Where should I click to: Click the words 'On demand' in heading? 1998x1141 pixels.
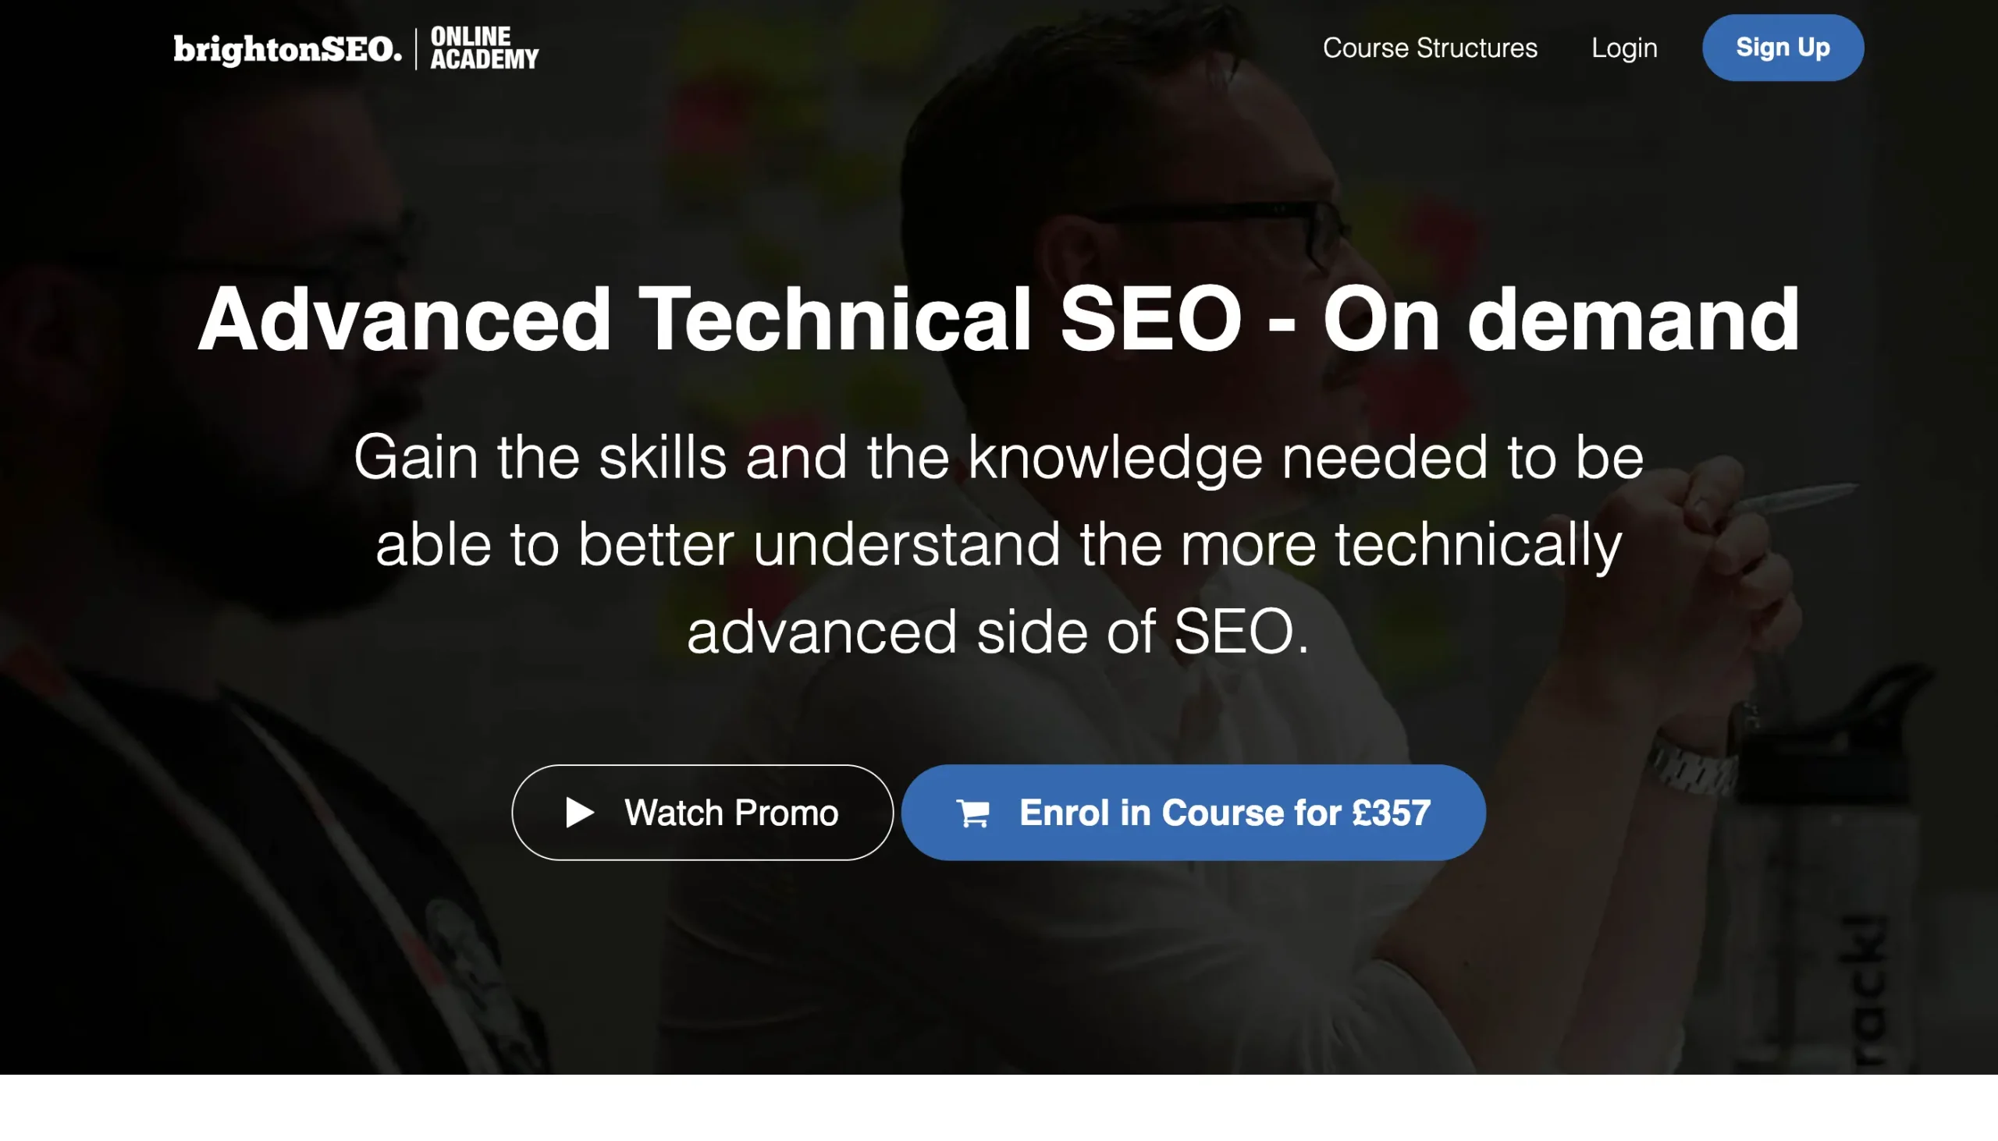click(x=1560, y=320)
